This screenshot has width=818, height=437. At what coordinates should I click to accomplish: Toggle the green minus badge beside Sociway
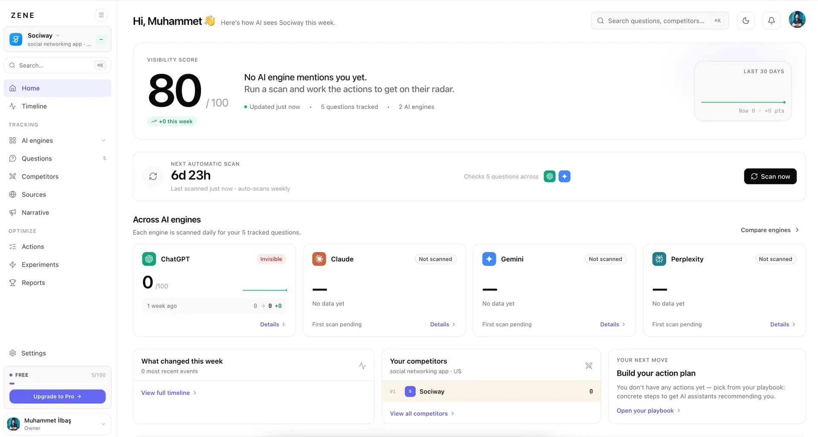[x=101, y=39]
